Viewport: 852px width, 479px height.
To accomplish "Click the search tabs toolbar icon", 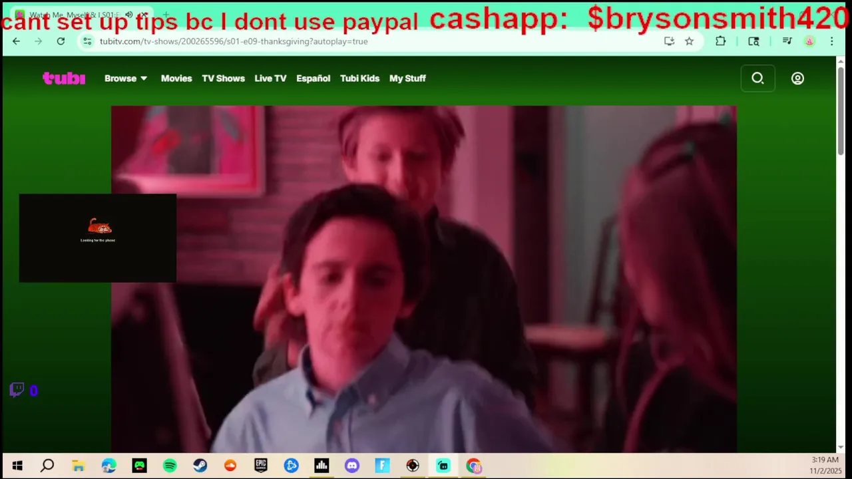I will (x=753, y=41).
